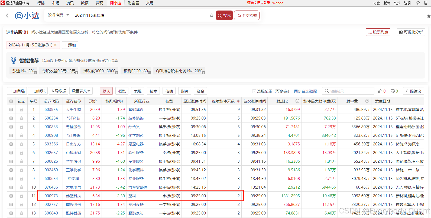
Task: Check the box for row 000973
Action: click(11, 196)
